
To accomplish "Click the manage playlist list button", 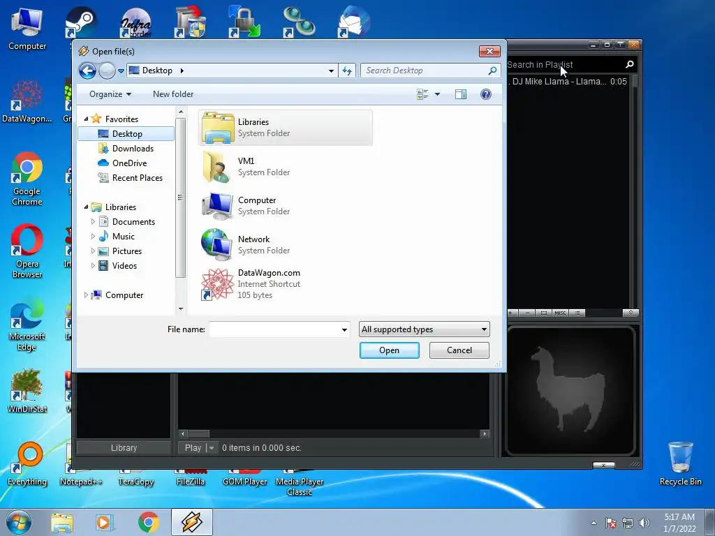I will click(577, 313).
